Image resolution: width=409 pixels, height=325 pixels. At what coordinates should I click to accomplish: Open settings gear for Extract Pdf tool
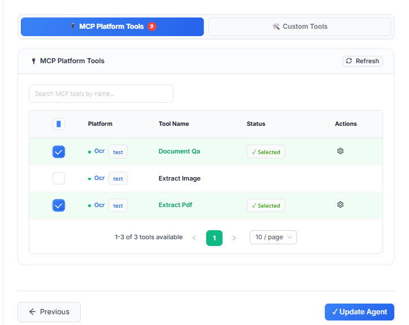click(x=340, y=205)
